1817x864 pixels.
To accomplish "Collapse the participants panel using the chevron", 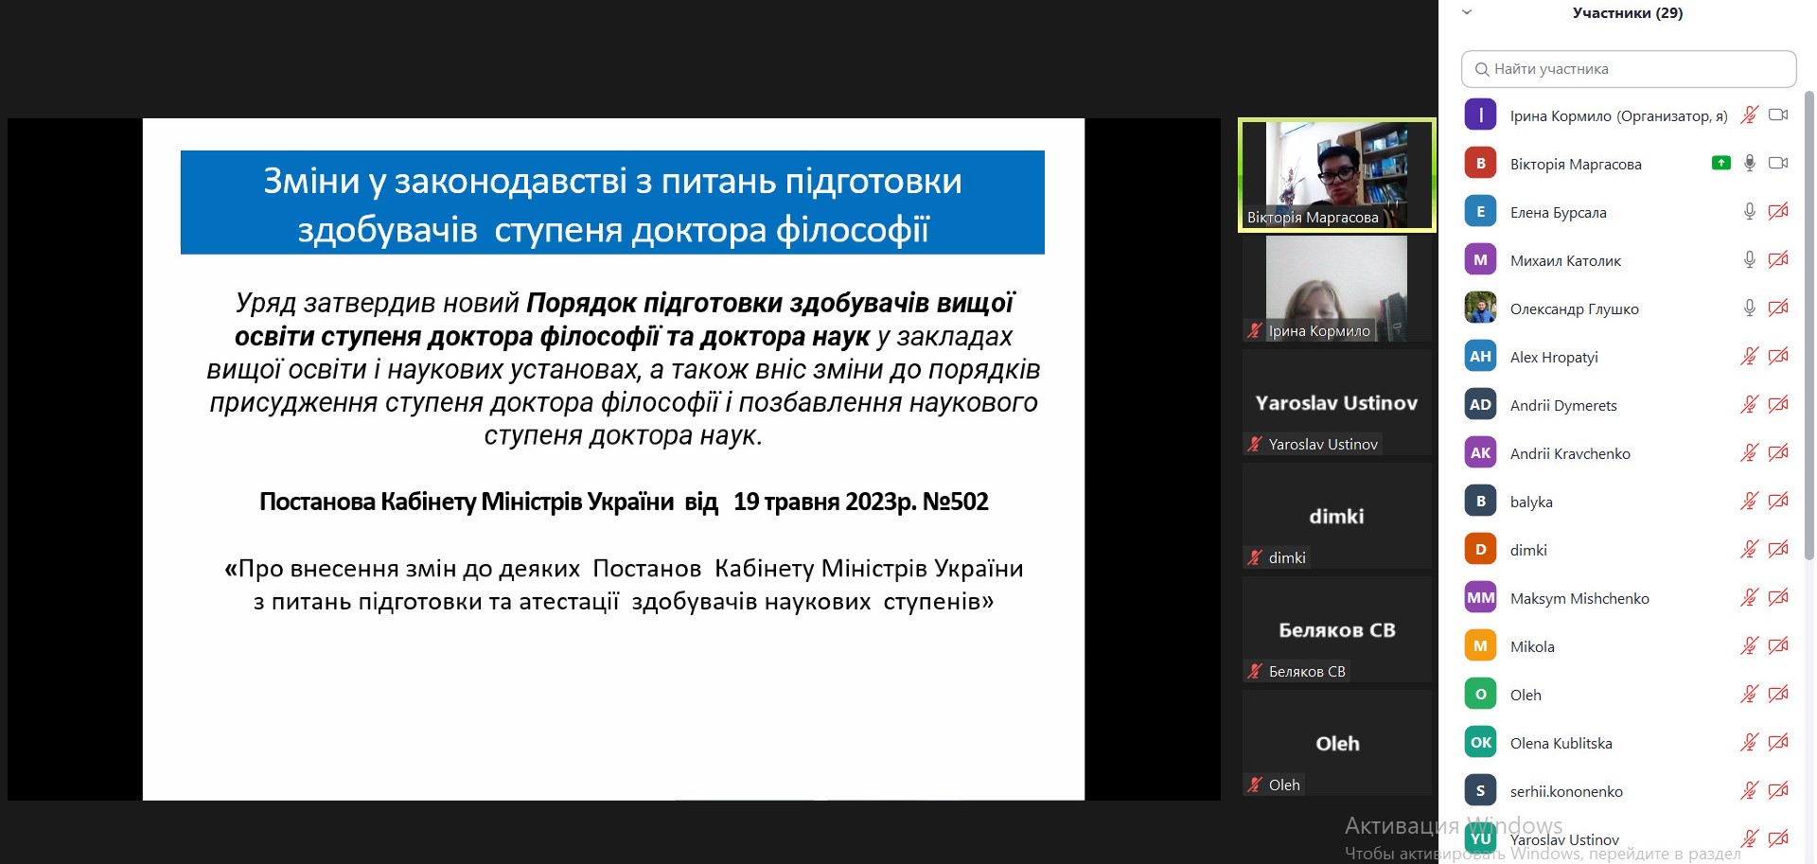I will 1467,13.
